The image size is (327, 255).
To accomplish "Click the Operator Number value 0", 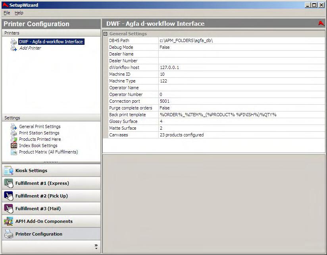I will point(242,94).
